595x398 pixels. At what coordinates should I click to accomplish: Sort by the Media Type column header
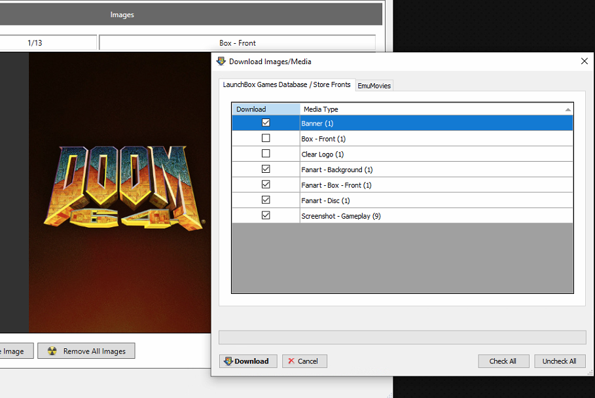pos(437,109)
